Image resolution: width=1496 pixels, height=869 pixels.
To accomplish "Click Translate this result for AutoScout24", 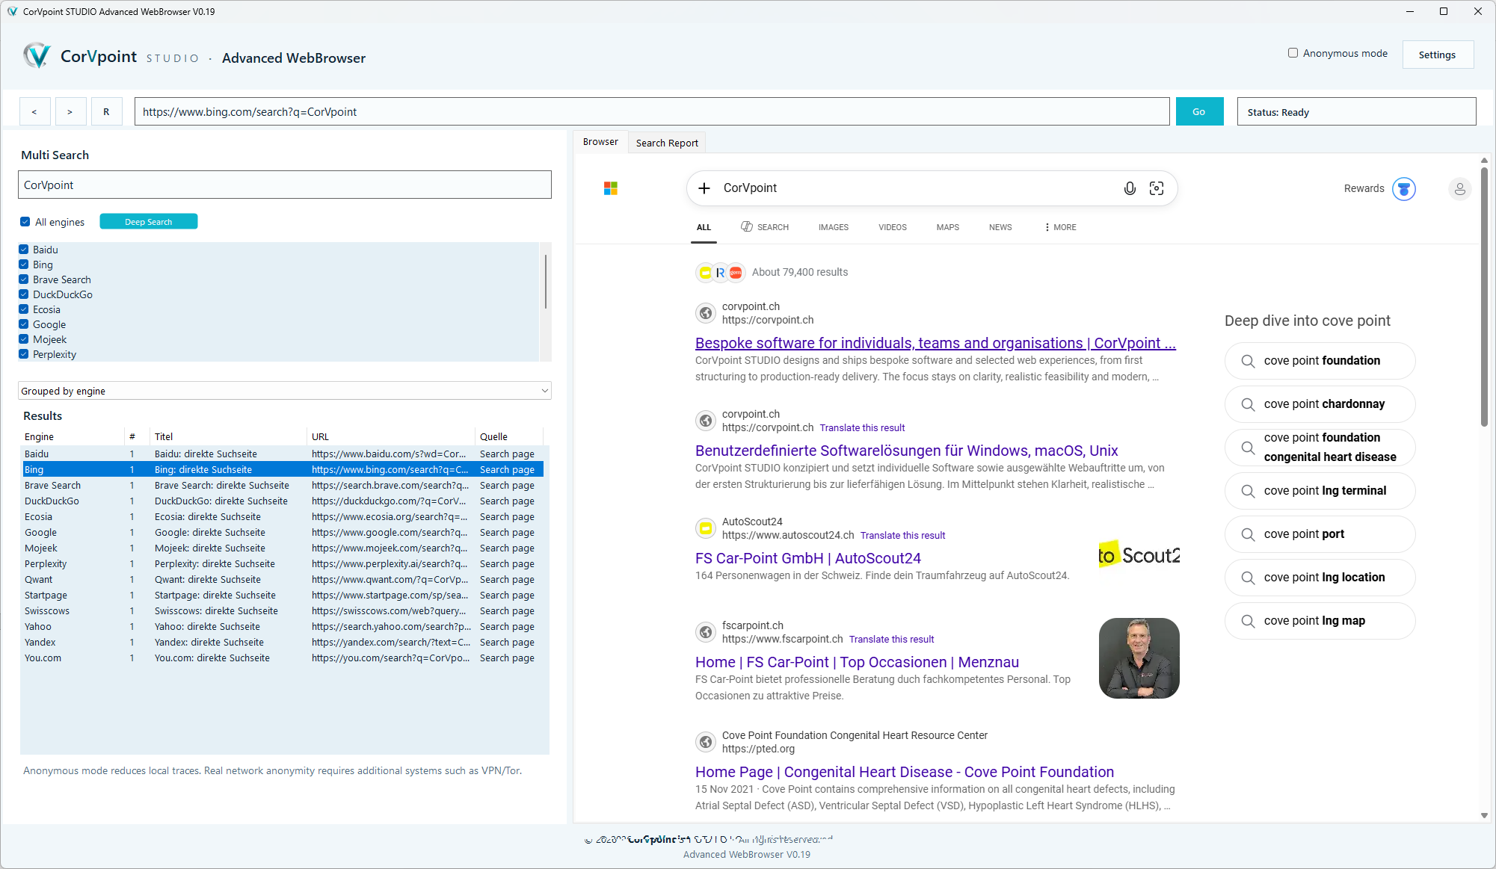I will [902, 535].
